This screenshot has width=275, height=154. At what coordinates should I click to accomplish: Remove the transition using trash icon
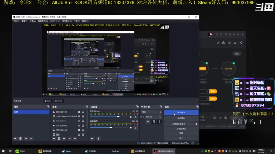[154, 122]
